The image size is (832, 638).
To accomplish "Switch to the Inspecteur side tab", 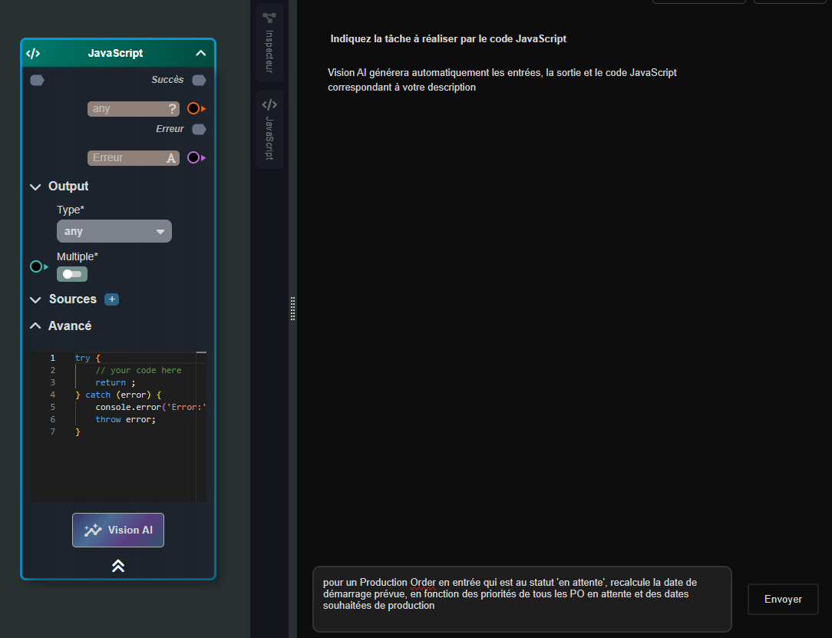I will 269,42.
